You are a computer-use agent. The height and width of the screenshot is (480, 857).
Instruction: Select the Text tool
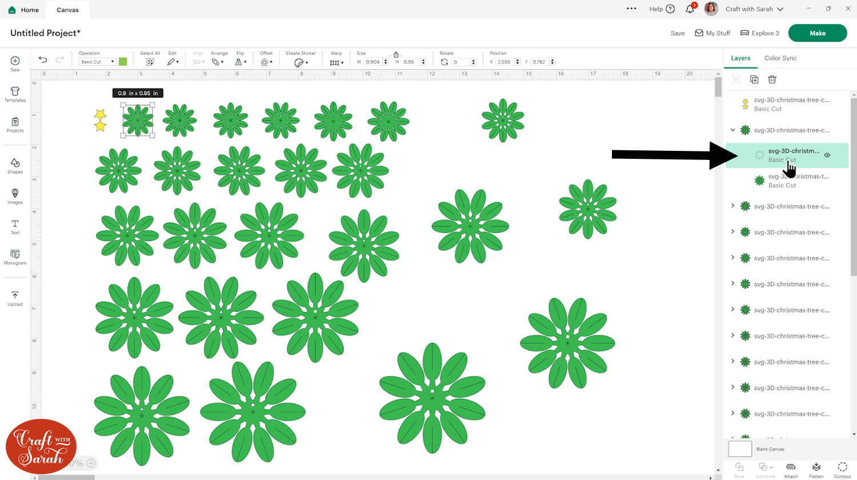coord(15,226)
